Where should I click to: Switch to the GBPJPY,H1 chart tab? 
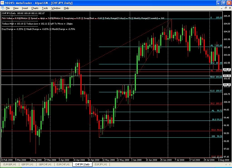(x=27, y=164)
